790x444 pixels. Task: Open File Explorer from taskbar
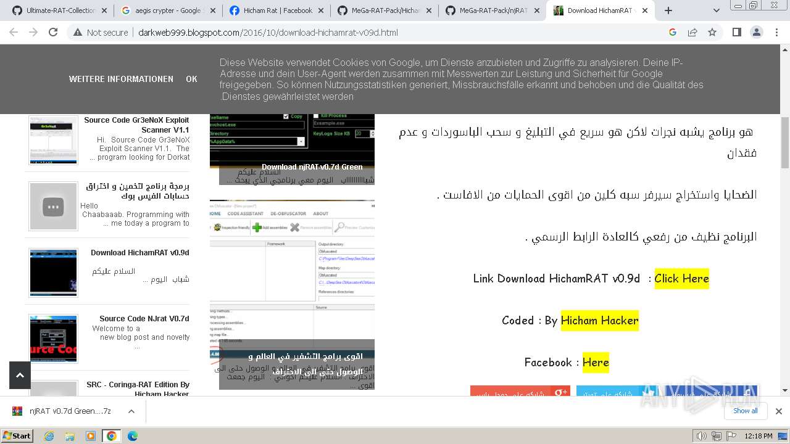[x=70, y=435]
